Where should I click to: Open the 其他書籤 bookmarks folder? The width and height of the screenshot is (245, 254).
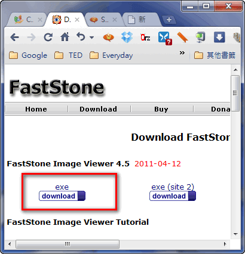click(215, 55)
